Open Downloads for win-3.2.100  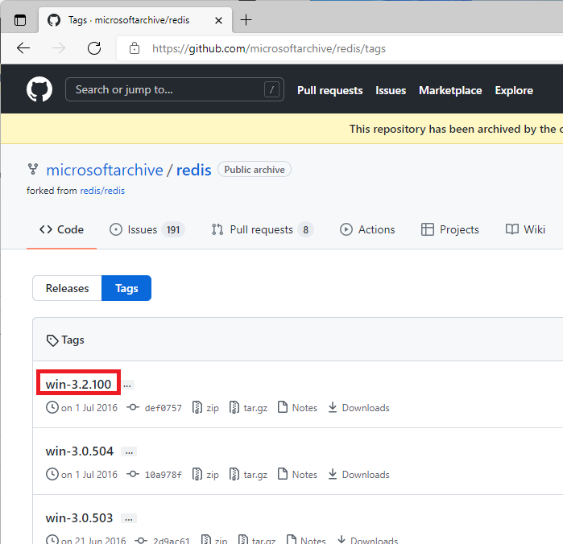[x=358, y=408]
